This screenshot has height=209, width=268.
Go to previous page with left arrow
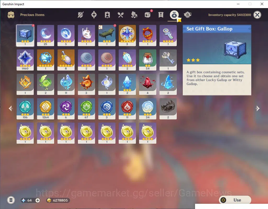[x=11, y=108]
